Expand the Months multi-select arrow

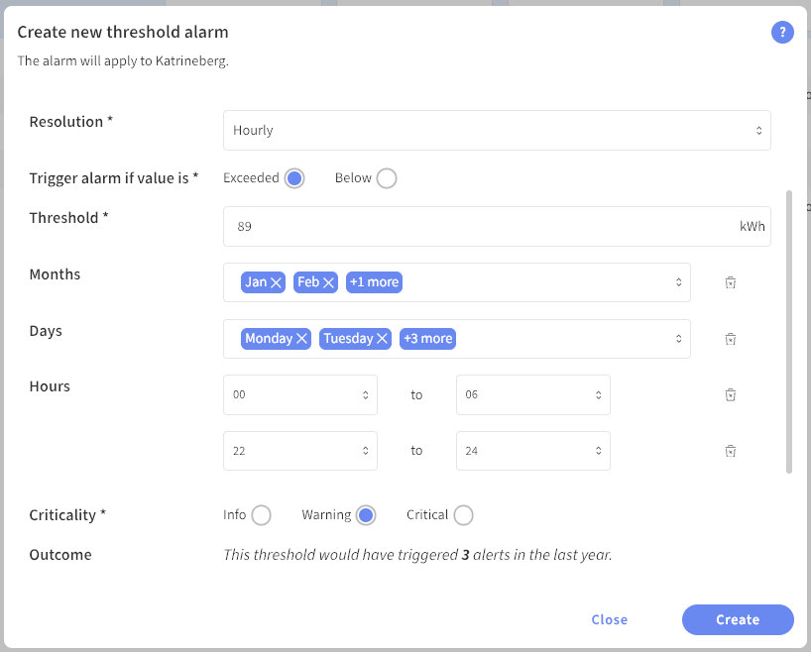pyautogui.click(x=678, y=282)
